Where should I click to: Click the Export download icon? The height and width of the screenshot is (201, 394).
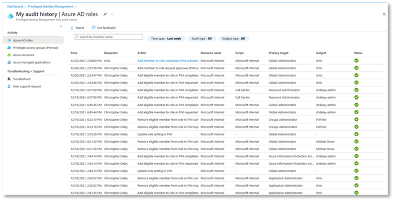pos(72,28)
